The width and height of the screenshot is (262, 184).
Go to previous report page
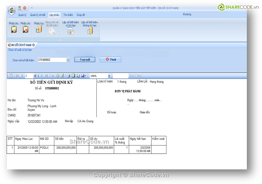pos(22,76)
